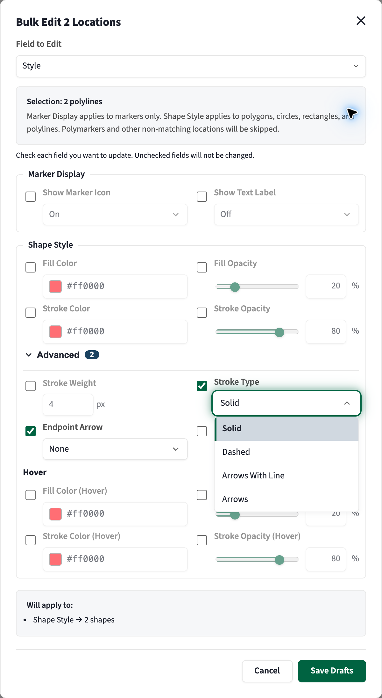Check the Stroke Opacity (Hover) checkbox
The height and width of the screenshot is (698, 382).
(202, 540)
